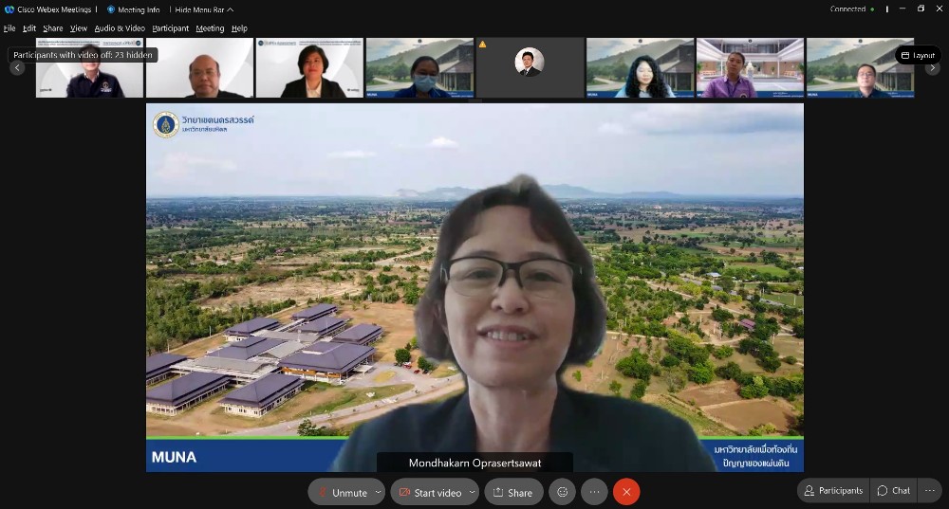
Task: Click the red Leave meeting button
Action: coord(626,492)
